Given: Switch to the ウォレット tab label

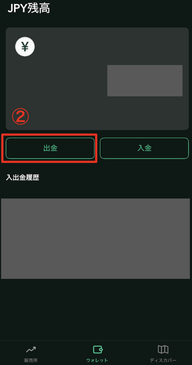Looking at the screenshot, I should tap(97, 360).
